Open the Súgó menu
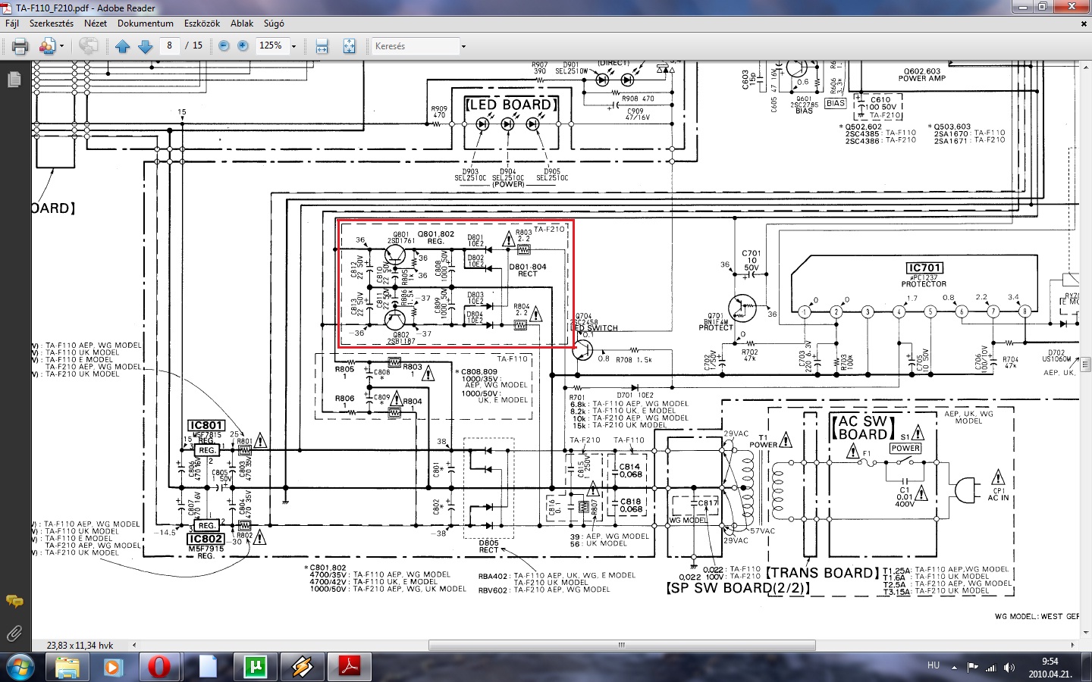The image size is (1092, 682). [x=274, y=23]
